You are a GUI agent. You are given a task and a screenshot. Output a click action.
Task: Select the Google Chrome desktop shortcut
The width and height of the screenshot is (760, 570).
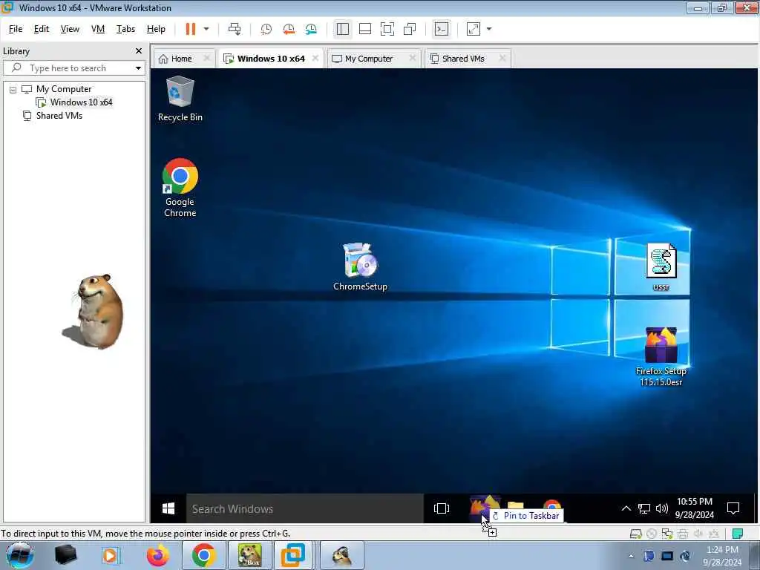[x=180, y=188]
